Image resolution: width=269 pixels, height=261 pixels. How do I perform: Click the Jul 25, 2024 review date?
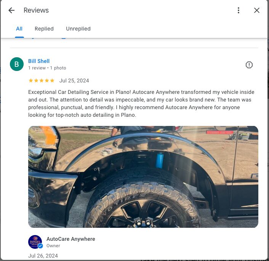[74, 81]
